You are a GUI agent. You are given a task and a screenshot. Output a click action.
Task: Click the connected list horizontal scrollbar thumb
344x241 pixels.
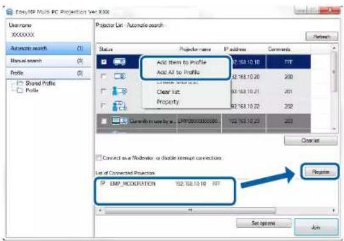pos(190,211)
